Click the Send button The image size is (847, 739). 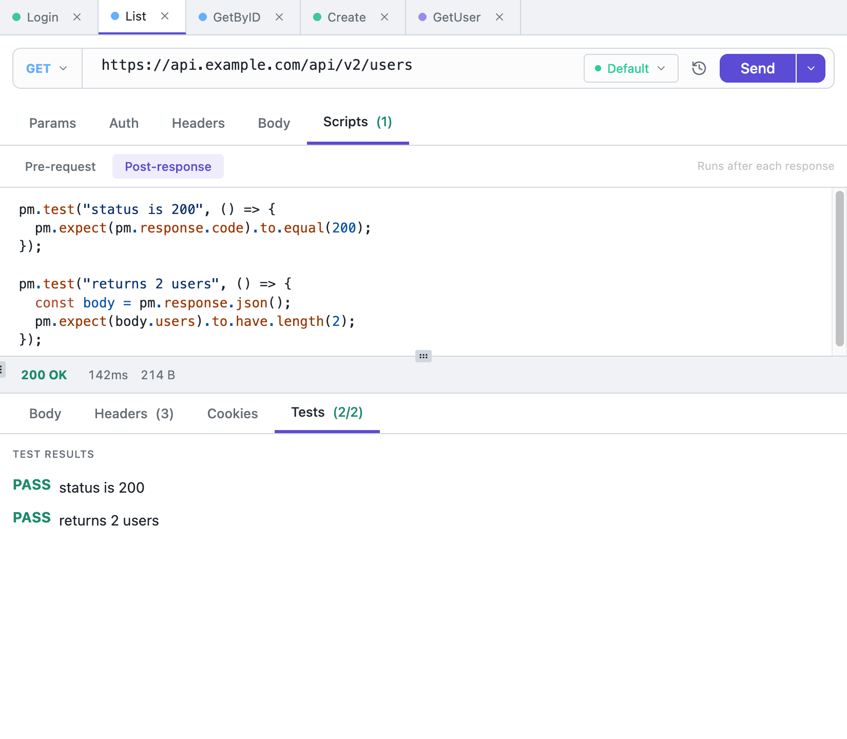pos(757,68)
